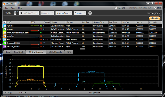Click the 7 / 7 AP(s) status text

pyautogui.click(x=8, y=93)
